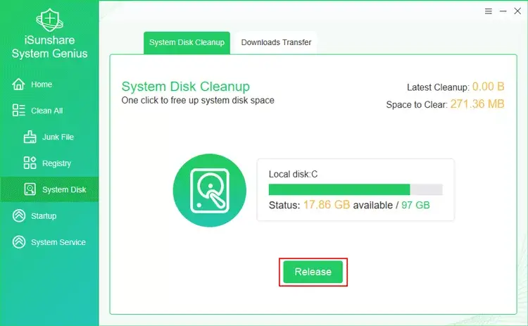Click the 97 GB total size value
Screen dimensions: 528x326
(415, 205)
